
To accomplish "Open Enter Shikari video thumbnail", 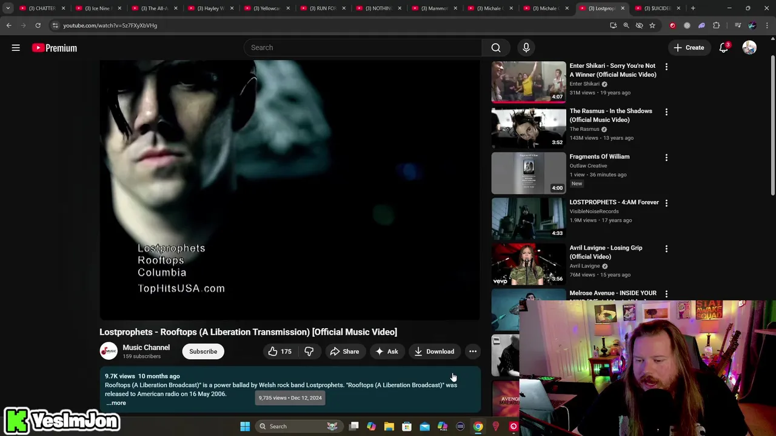I will (529, 82).
